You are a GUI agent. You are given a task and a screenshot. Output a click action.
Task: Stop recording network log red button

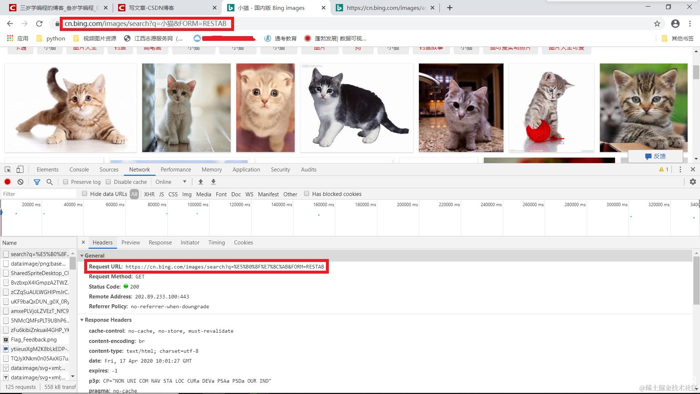[7, 182]
